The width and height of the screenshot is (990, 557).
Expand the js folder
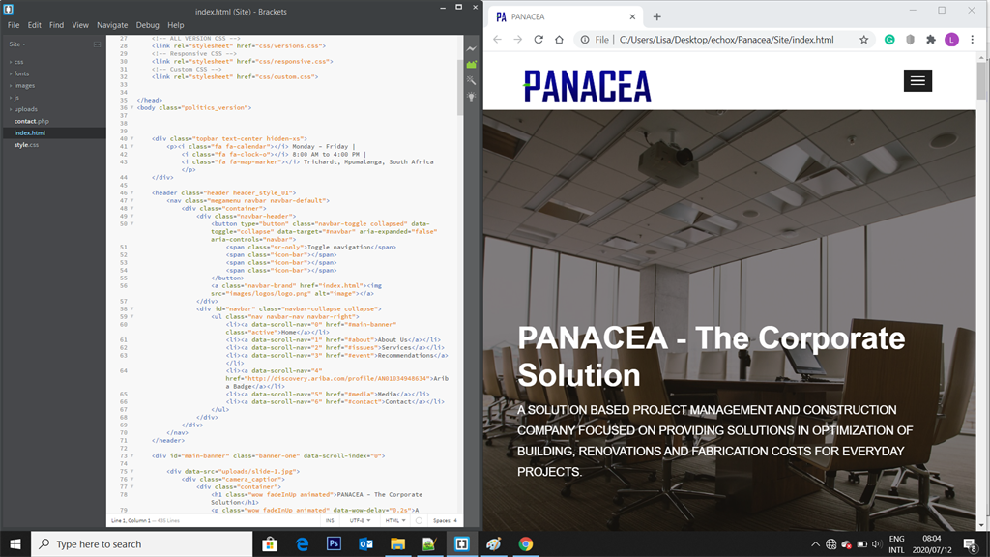pos(16,98)
